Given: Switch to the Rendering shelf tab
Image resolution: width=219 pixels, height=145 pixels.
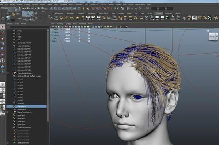Looking at the screenshot, I should coord(92,13).
